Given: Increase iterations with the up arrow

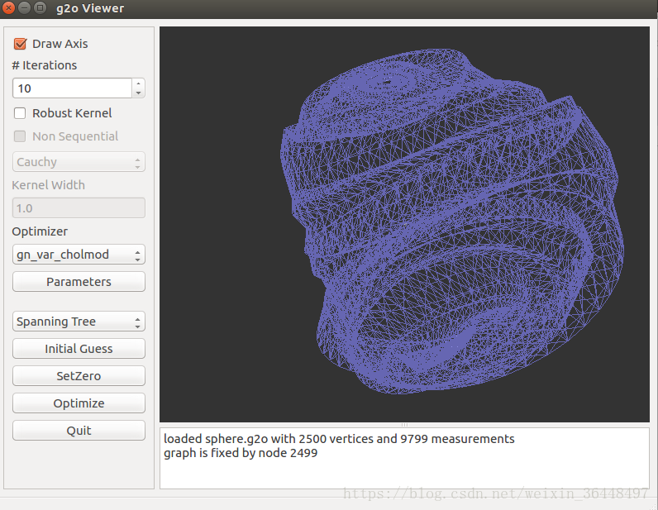Looking at the screenshot, I should coord(139,83).
